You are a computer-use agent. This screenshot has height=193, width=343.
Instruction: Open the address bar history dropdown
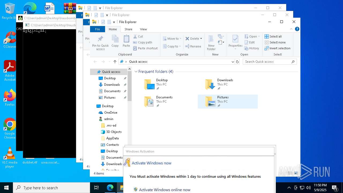coord(233,62)
